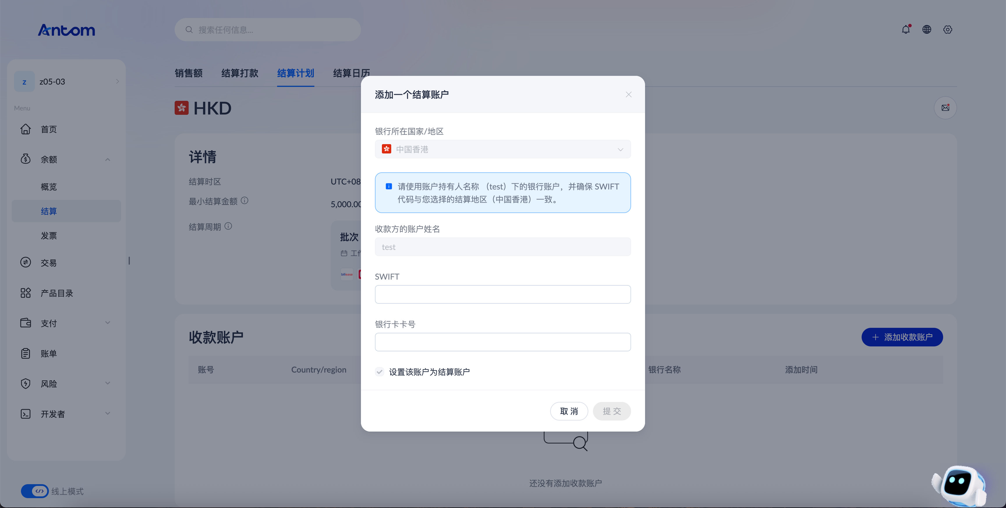This screenshot has height=508, width=1006.
Task: Toggle the 设置该账户为结算账户 checkbox
Action: (380, 371)
